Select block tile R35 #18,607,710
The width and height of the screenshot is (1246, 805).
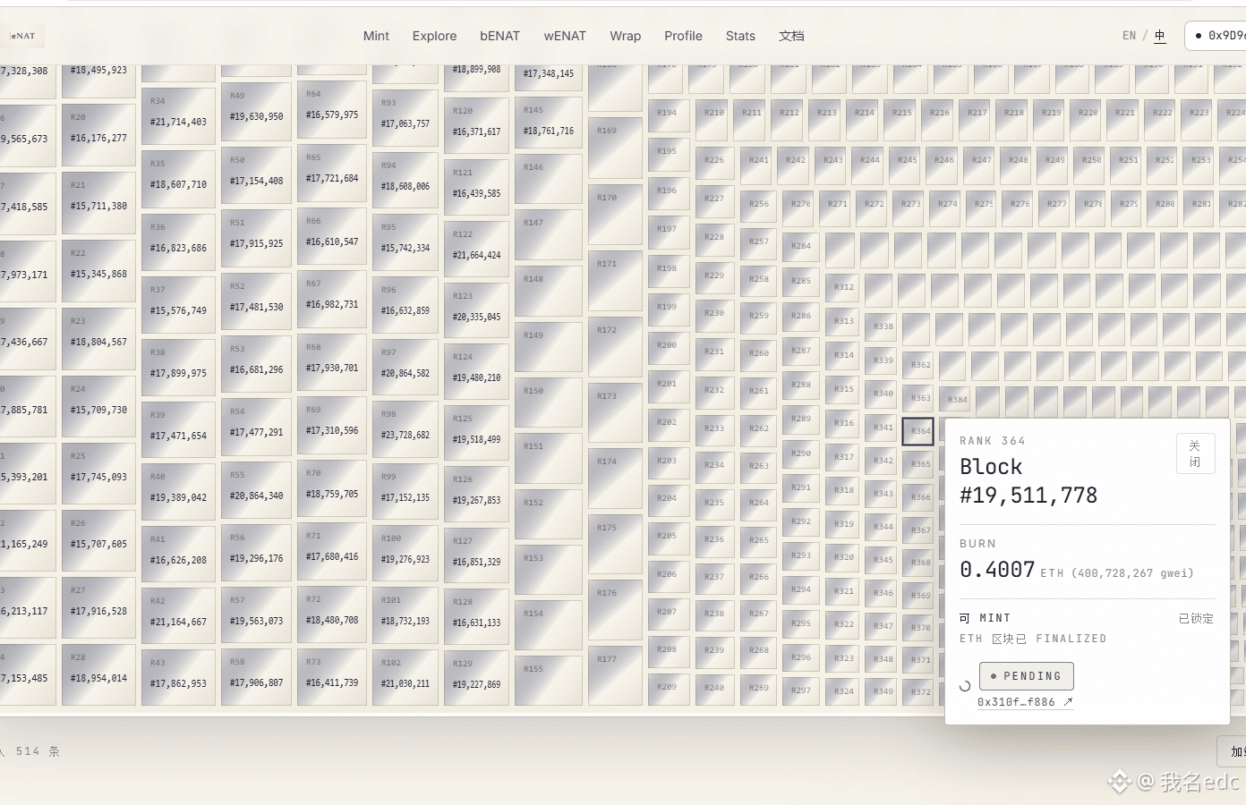[x=178, y=178]
